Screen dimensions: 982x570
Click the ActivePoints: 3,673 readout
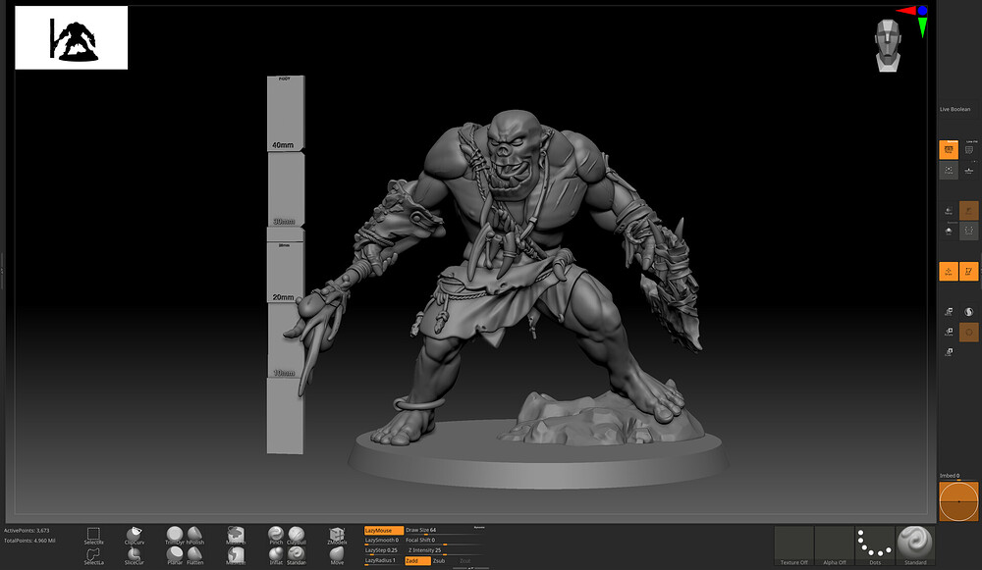[27, 531]
